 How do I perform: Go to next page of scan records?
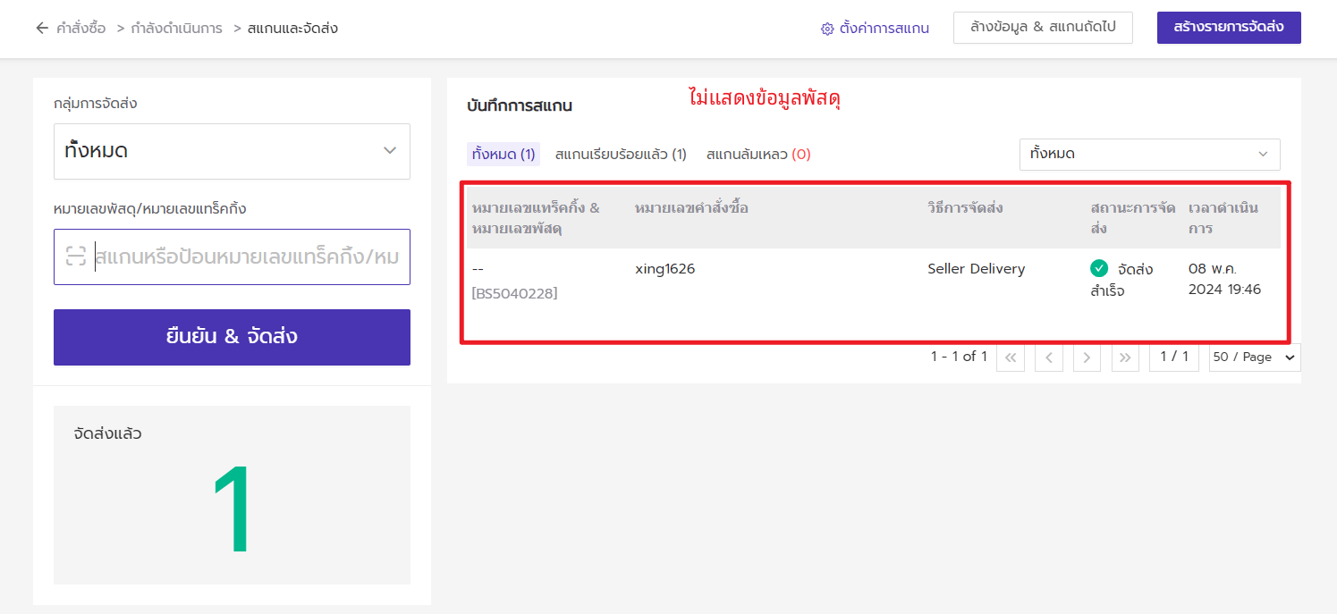tap(1087, 357)
